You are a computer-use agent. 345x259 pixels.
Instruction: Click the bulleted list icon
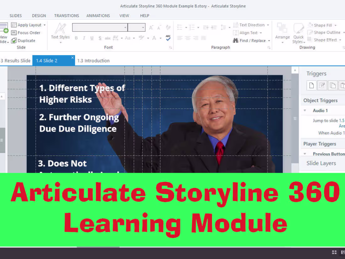click(x=180, y=27)
